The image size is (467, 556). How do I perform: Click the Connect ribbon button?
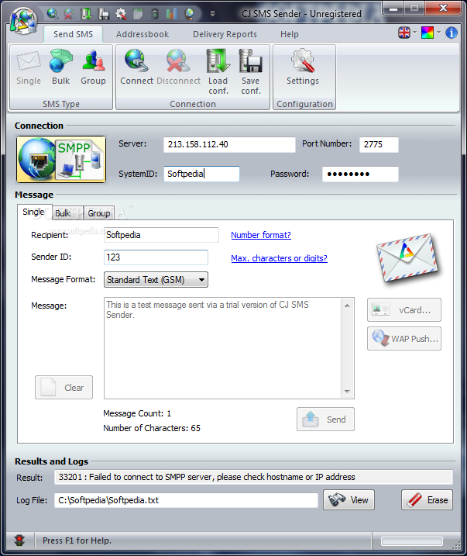tap(136, 67)
